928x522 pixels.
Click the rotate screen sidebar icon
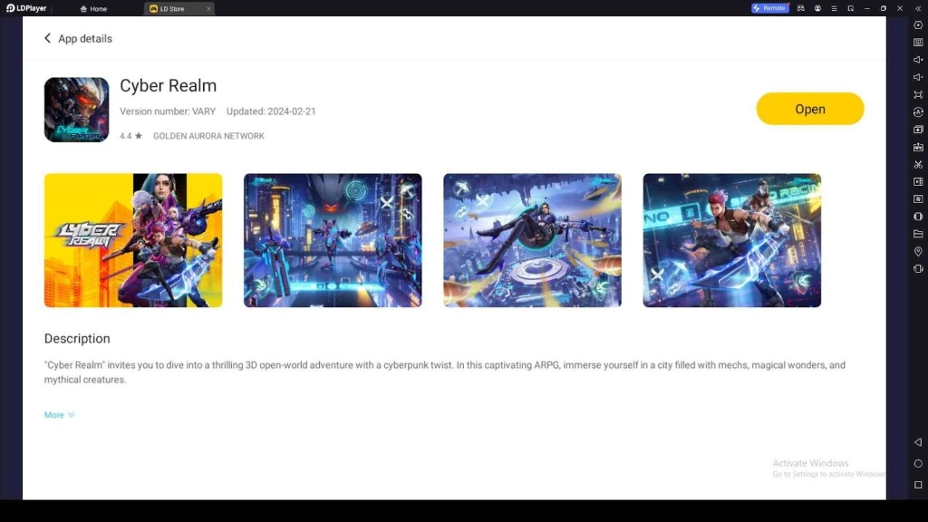918,268
